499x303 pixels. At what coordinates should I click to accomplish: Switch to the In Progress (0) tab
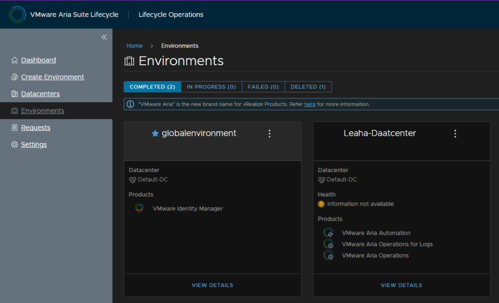(211, 87)
